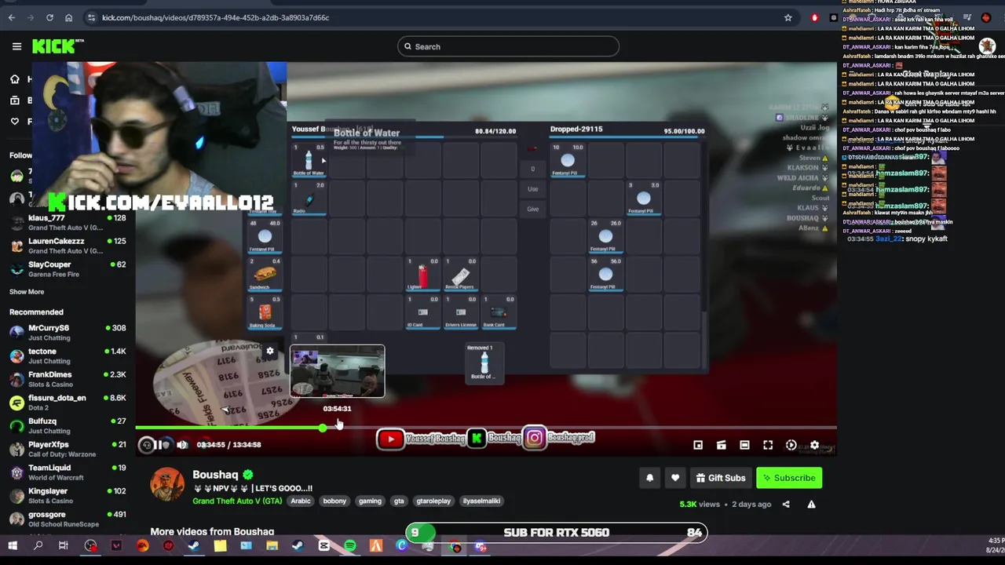Enter fullscreen from the player controls

click(768, 445)
